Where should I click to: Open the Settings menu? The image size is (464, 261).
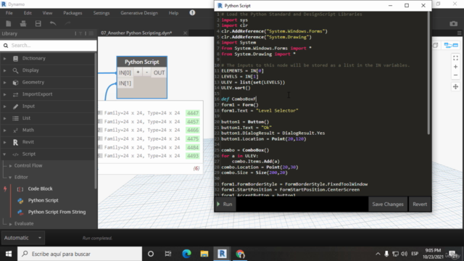(101, 13)
